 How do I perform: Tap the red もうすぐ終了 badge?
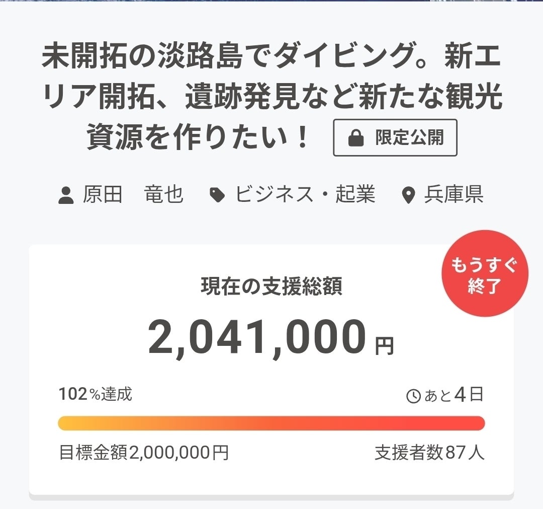pyautogui.click(x=485, y=274)
